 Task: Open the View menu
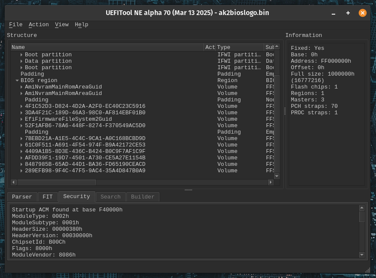click(61, 24)
